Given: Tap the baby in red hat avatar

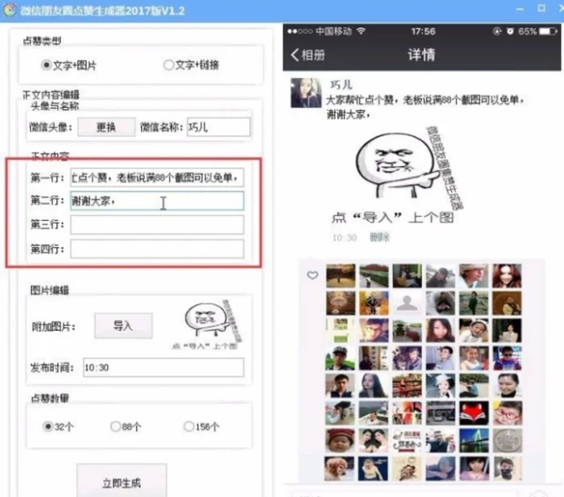Looking at the screenshot, I should (x=339, y=441).
